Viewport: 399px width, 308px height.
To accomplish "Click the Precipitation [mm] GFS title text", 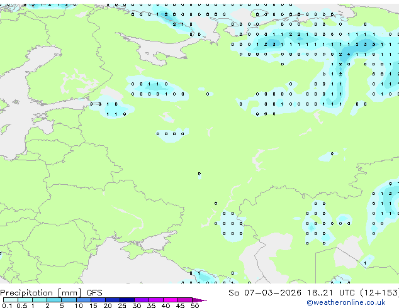I will pyautogui.click(x=51, y=293).
